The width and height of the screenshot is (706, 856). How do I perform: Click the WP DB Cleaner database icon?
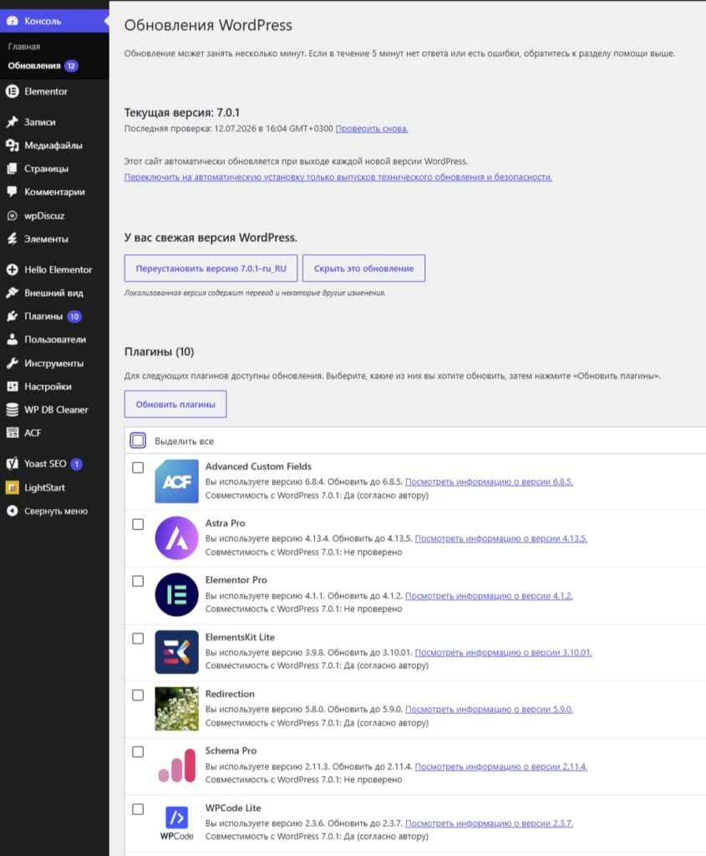(x=12, y=410)
